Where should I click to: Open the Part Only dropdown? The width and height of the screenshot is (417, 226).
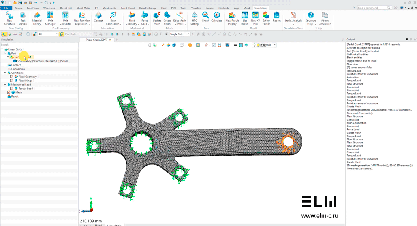point(78,34)
